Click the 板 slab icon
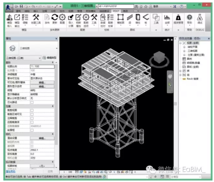 (x=146, y=17)
